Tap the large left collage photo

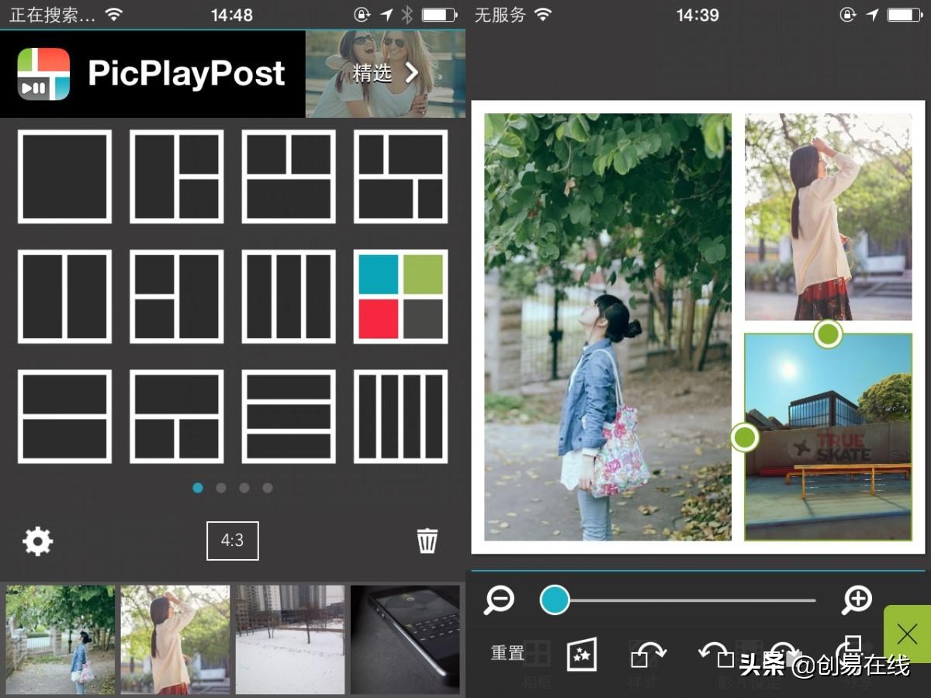click(x=607, y=327)
